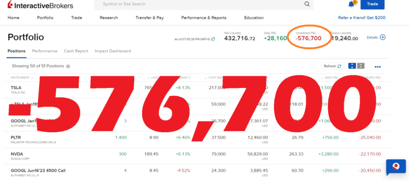The height and width of the screenshot is (188, 417).
Task: Click Refer a friend Get $200 link
Action: pos(362,18)
